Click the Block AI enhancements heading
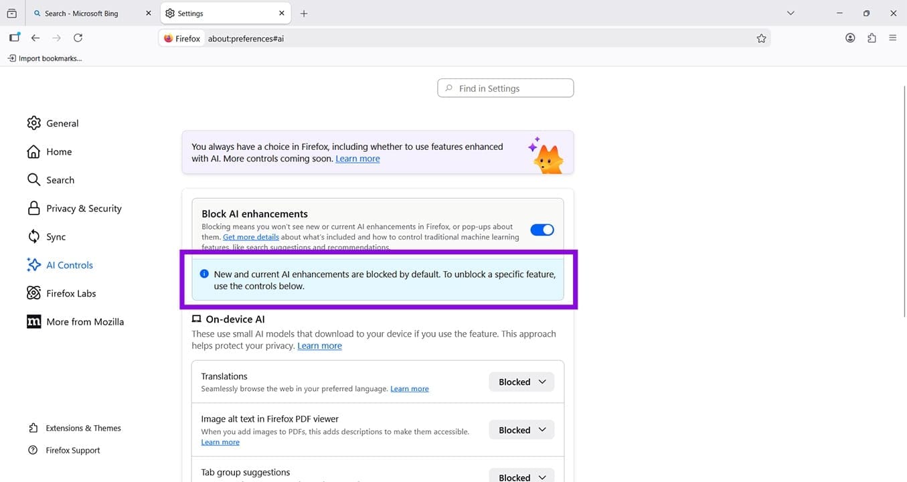 click(254, 214)
